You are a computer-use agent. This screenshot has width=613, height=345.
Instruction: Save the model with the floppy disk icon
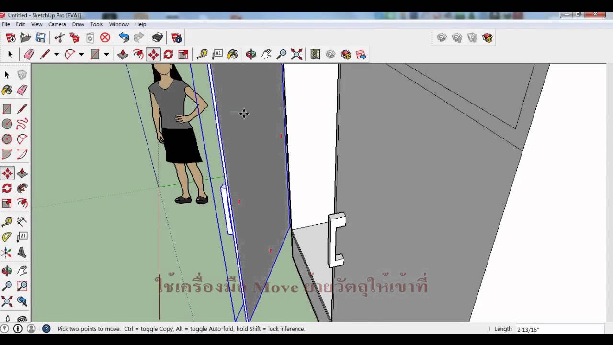point(41,37)
